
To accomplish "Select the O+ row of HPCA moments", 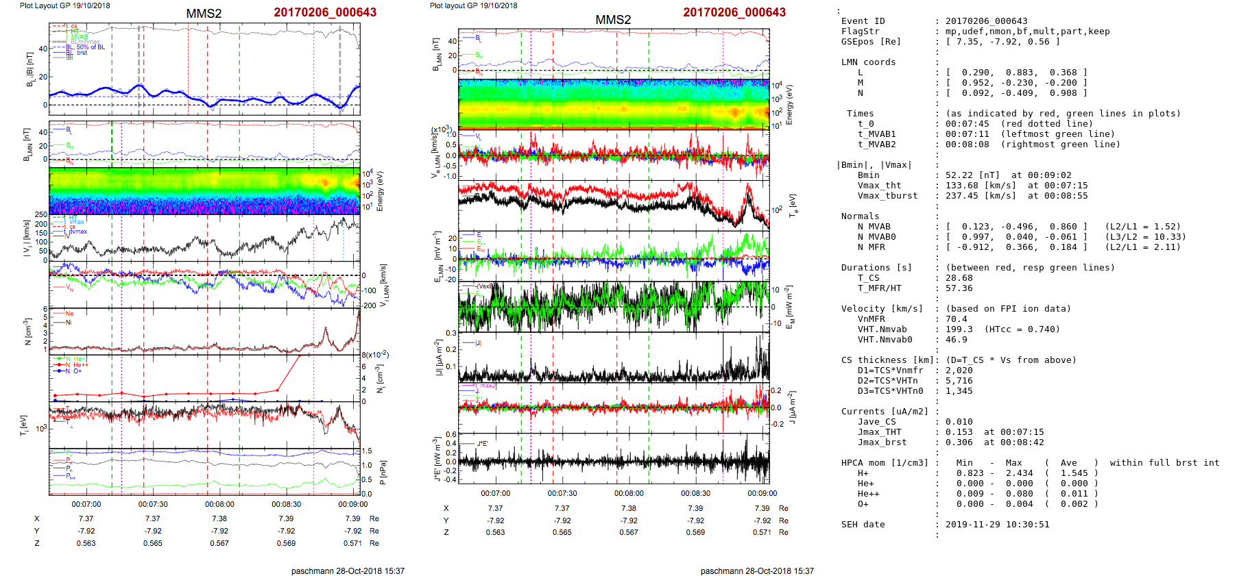I will tap(978, 504).
